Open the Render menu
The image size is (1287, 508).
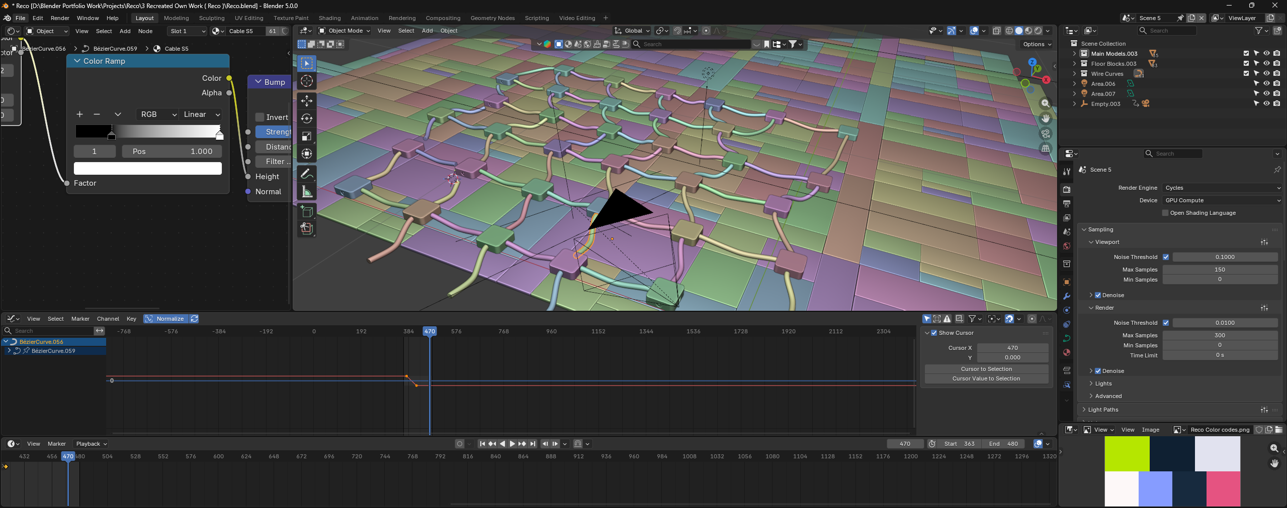tap(60, 18)
